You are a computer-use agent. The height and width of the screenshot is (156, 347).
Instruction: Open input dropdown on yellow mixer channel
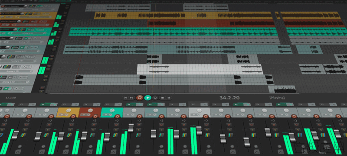[x=63, y=115]
